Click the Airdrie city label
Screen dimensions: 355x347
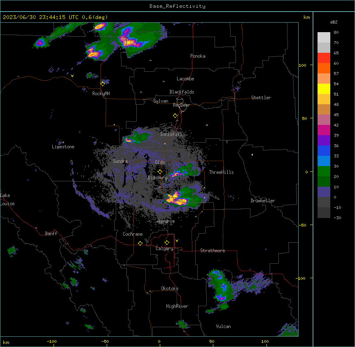click(166, 221)
